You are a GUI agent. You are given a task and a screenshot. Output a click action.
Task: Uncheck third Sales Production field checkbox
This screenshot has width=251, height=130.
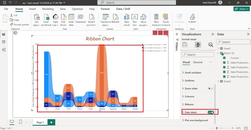click(x=224, y=72)
